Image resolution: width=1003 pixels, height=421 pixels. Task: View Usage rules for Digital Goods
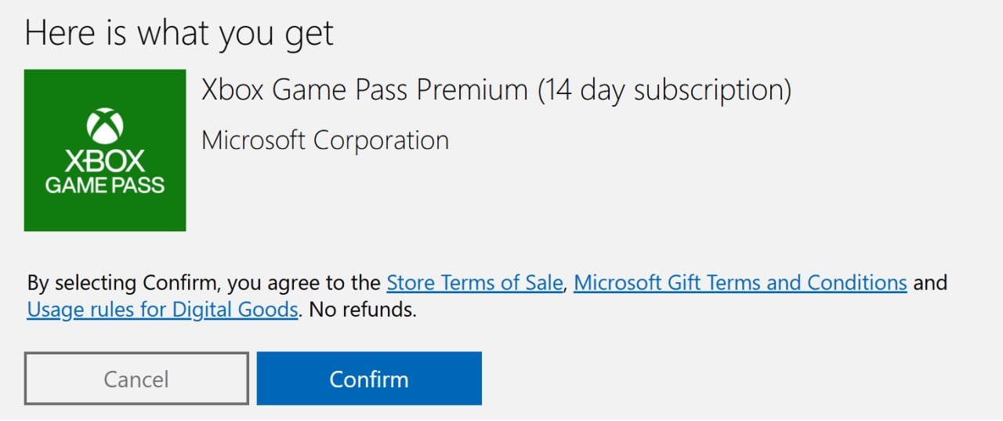[x=162, y=310]
